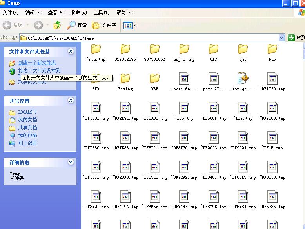
Task: Select the ~DF15.tmp file
Action: (272, 141)
